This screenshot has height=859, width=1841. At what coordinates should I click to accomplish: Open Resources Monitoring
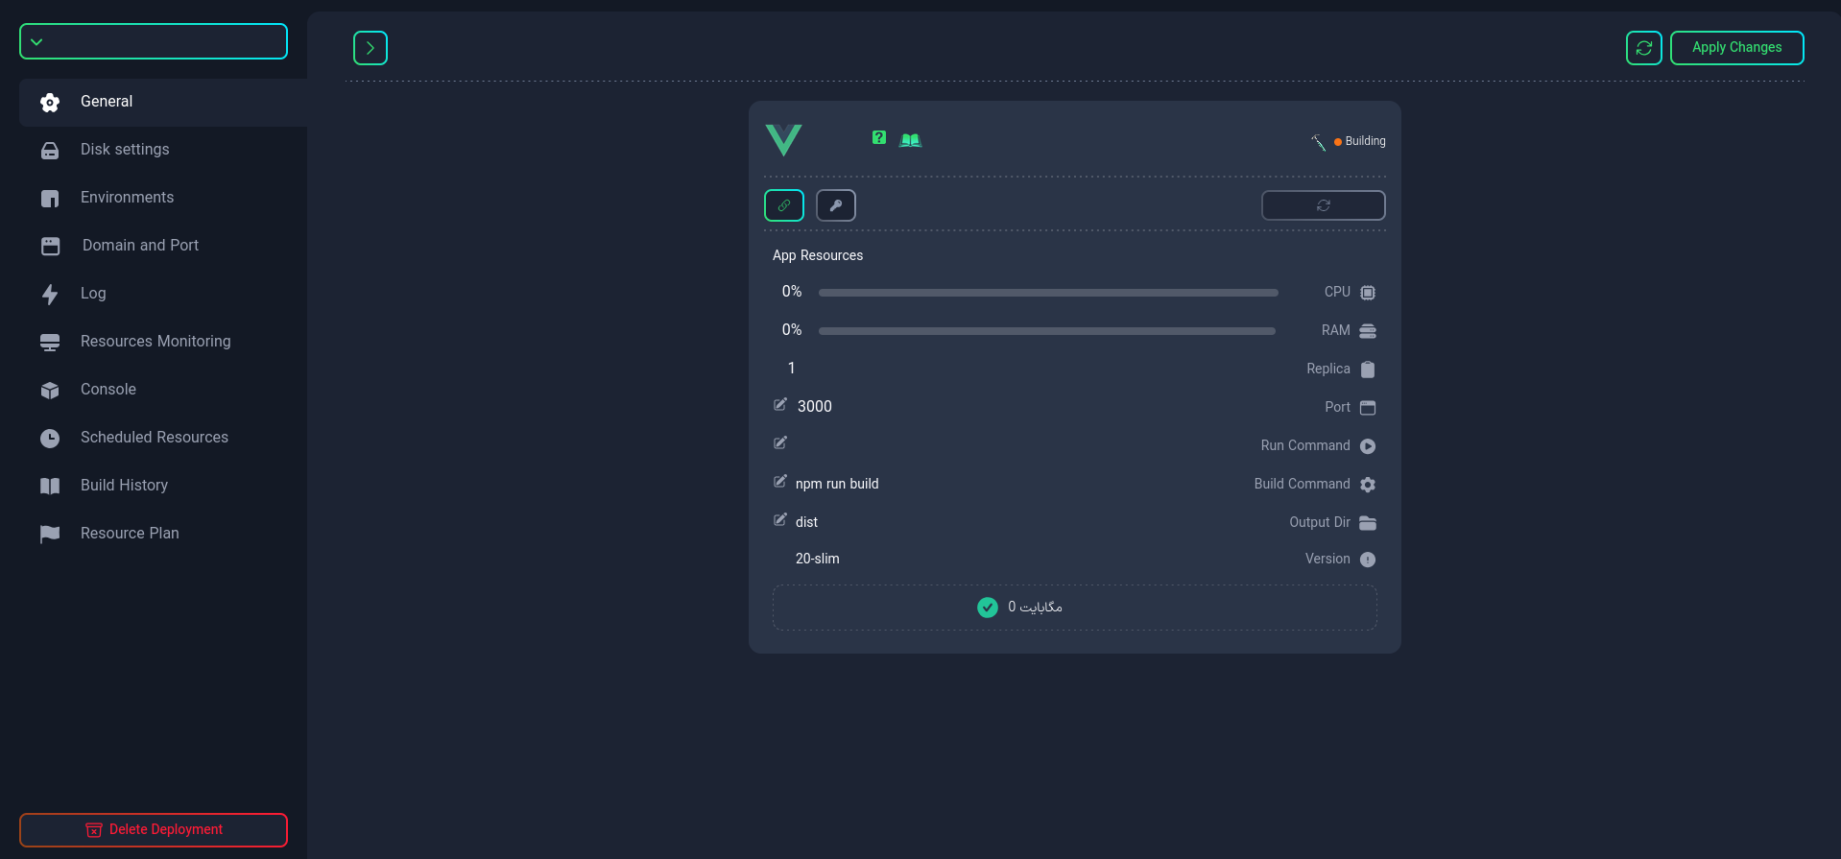163,342
